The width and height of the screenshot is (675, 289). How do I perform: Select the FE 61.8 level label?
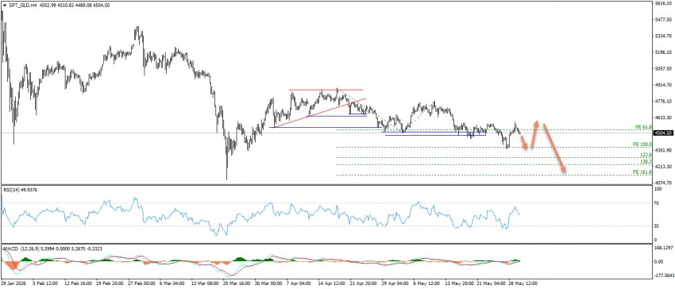pos(644,126)
